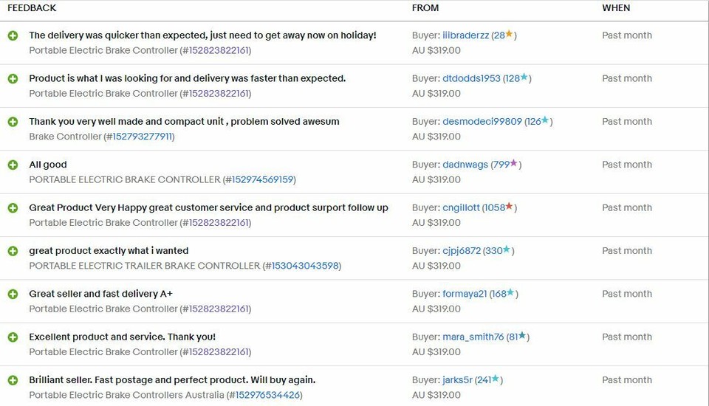Open buyer profile dtdodds1953

coord(471,78)
